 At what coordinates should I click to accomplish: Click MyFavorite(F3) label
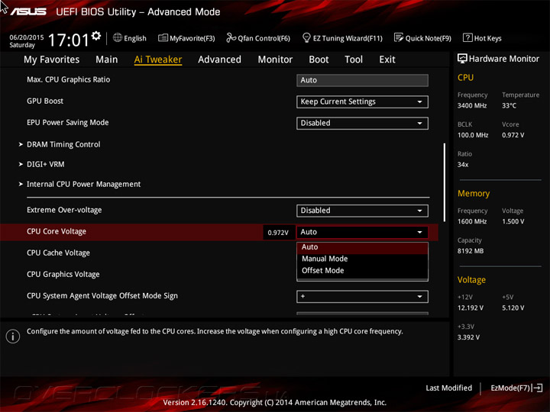[192, 38]
